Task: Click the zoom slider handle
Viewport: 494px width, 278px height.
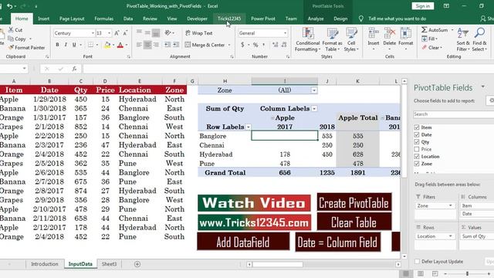Action: click(467, 273)
